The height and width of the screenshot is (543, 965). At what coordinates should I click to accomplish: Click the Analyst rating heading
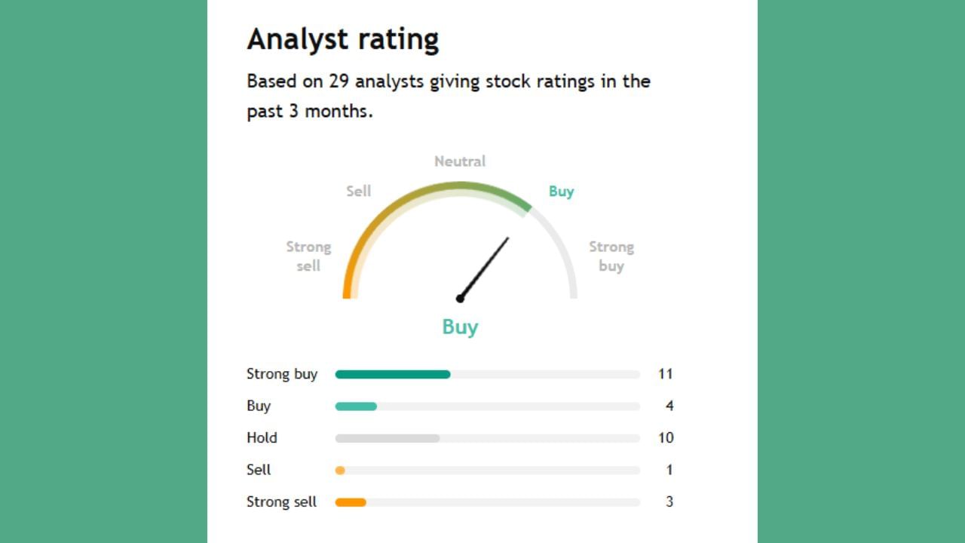point(342,39)
